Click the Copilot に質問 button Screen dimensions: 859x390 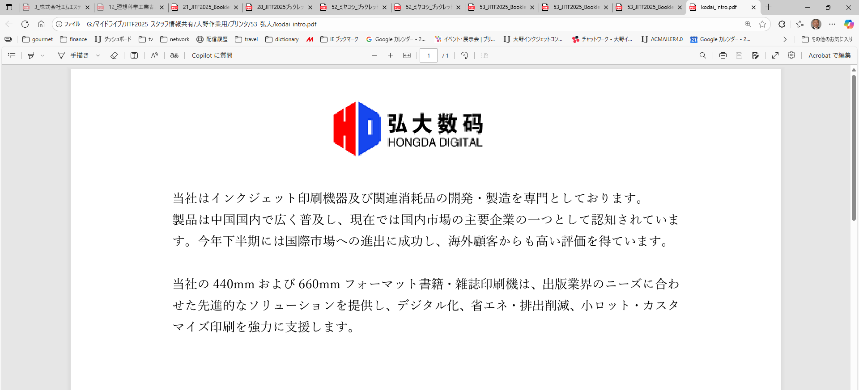coord(212,55)
